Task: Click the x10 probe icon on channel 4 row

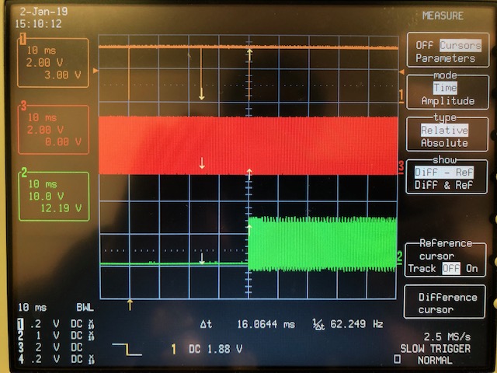Action: point(92,359)
